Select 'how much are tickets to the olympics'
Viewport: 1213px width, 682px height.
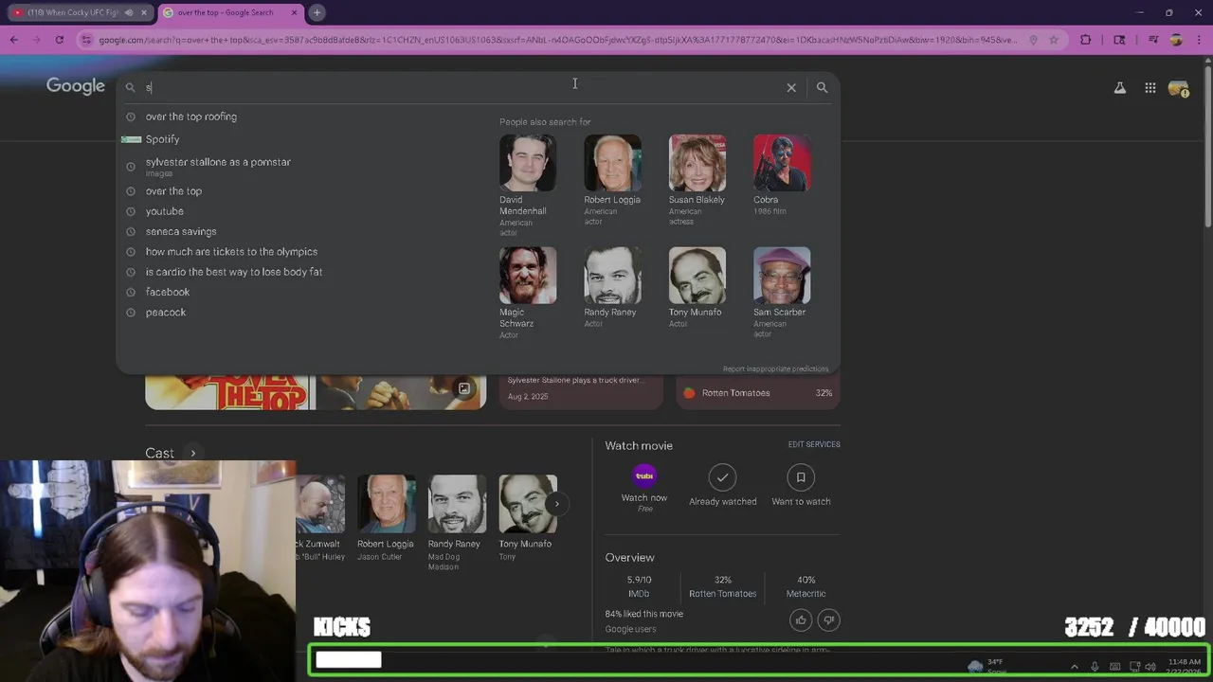click(231, 252)
